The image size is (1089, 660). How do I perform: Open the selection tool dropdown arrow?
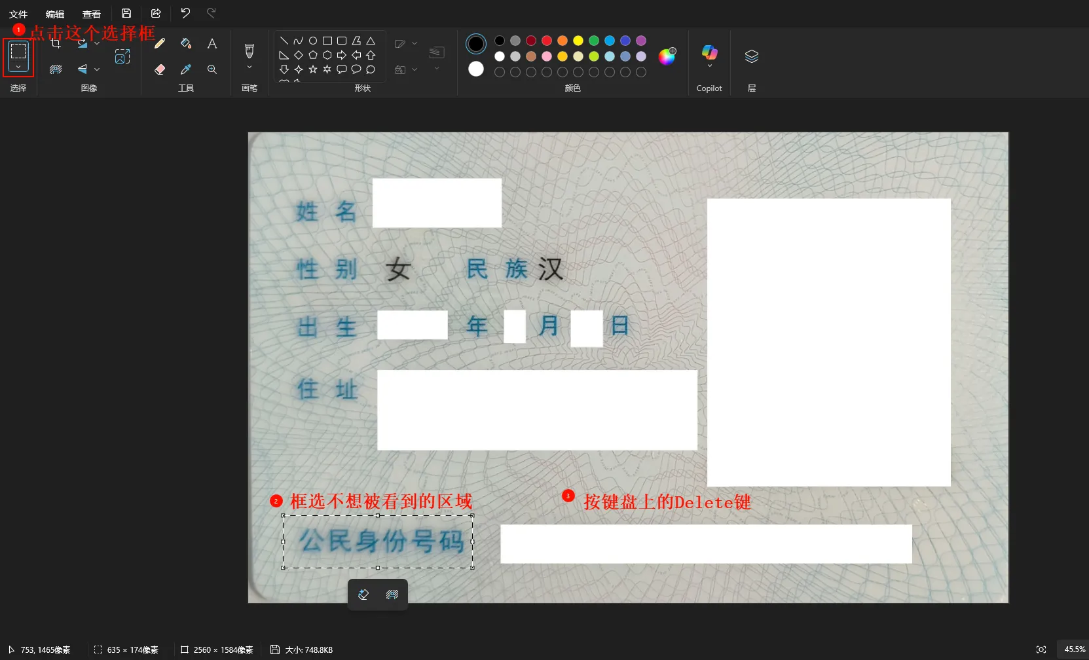(x=18, y=67)
